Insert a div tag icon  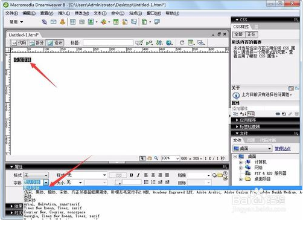pos(81,22)
